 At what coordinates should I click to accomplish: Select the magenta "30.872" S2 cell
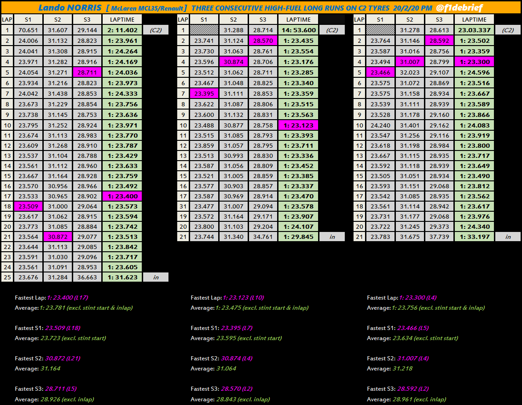58,237
